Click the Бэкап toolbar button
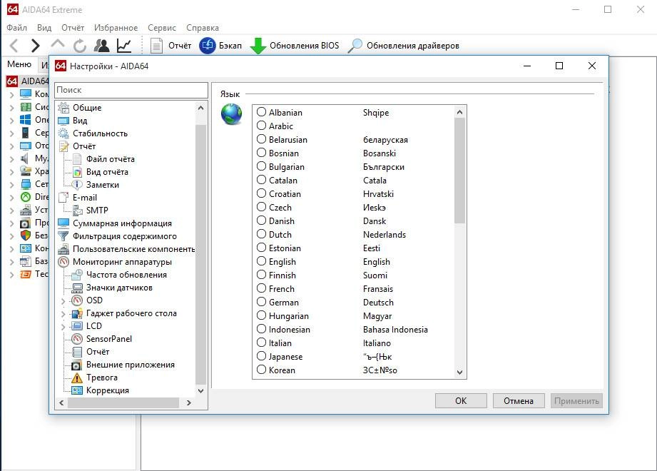 (x=220, y=45)
